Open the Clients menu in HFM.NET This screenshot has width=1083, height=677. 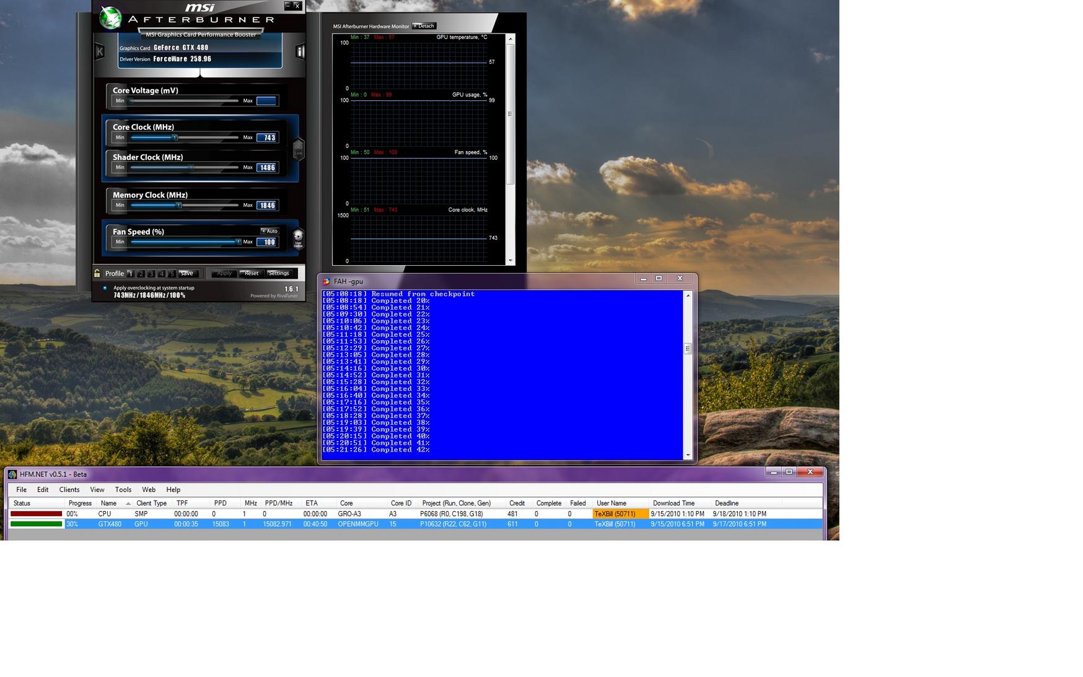point(69,489)
